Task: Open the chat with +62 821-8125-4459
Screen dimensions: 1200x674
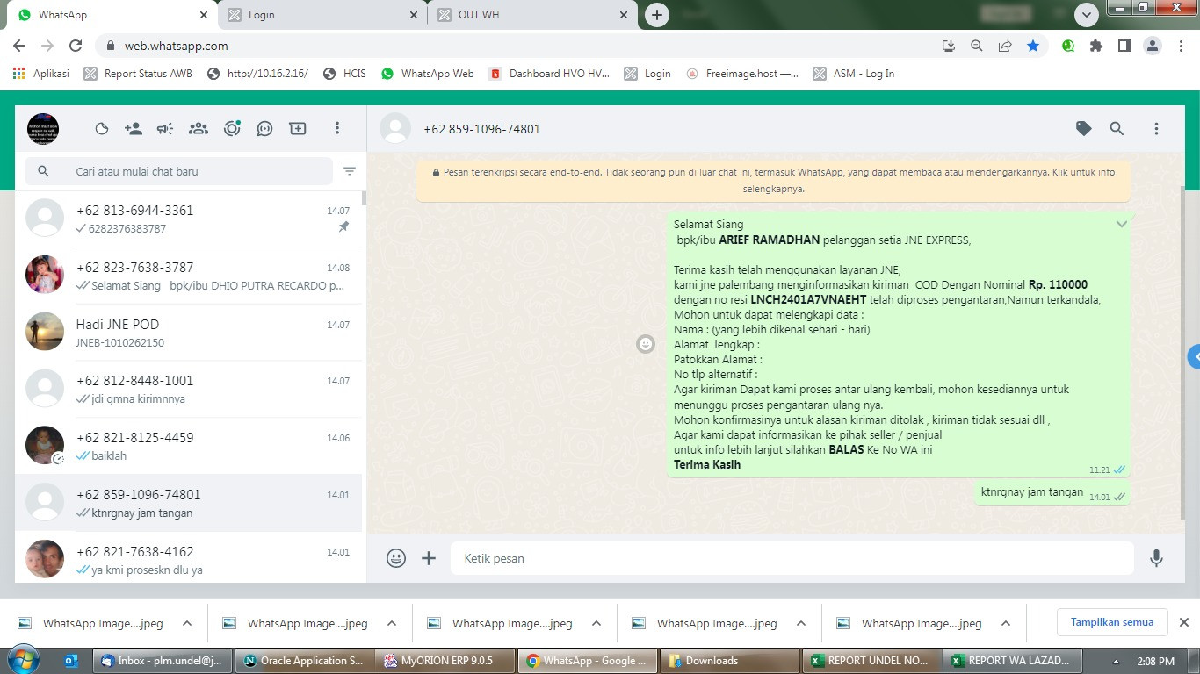Action: point(188,446)
